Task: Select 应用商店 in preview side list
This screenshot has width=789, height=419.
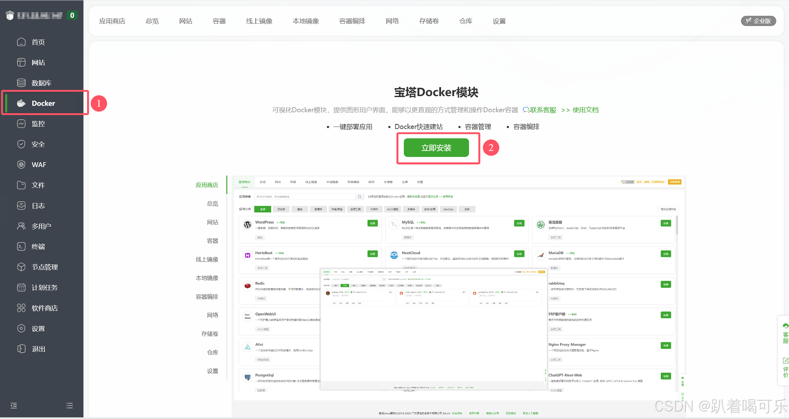Action: [x=207, y=185]
